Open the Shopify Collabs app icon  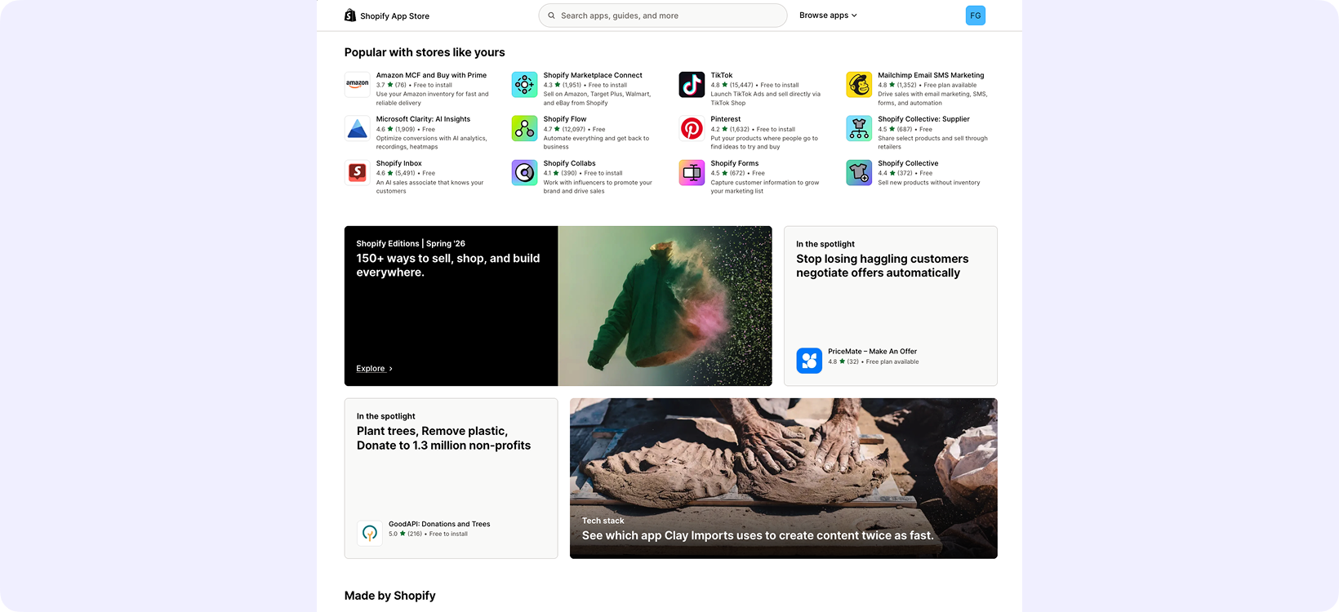click(x=525, y=172)
